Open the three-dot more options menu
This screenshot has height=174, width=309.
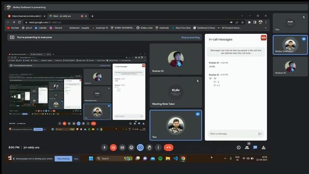click(158, 147)
